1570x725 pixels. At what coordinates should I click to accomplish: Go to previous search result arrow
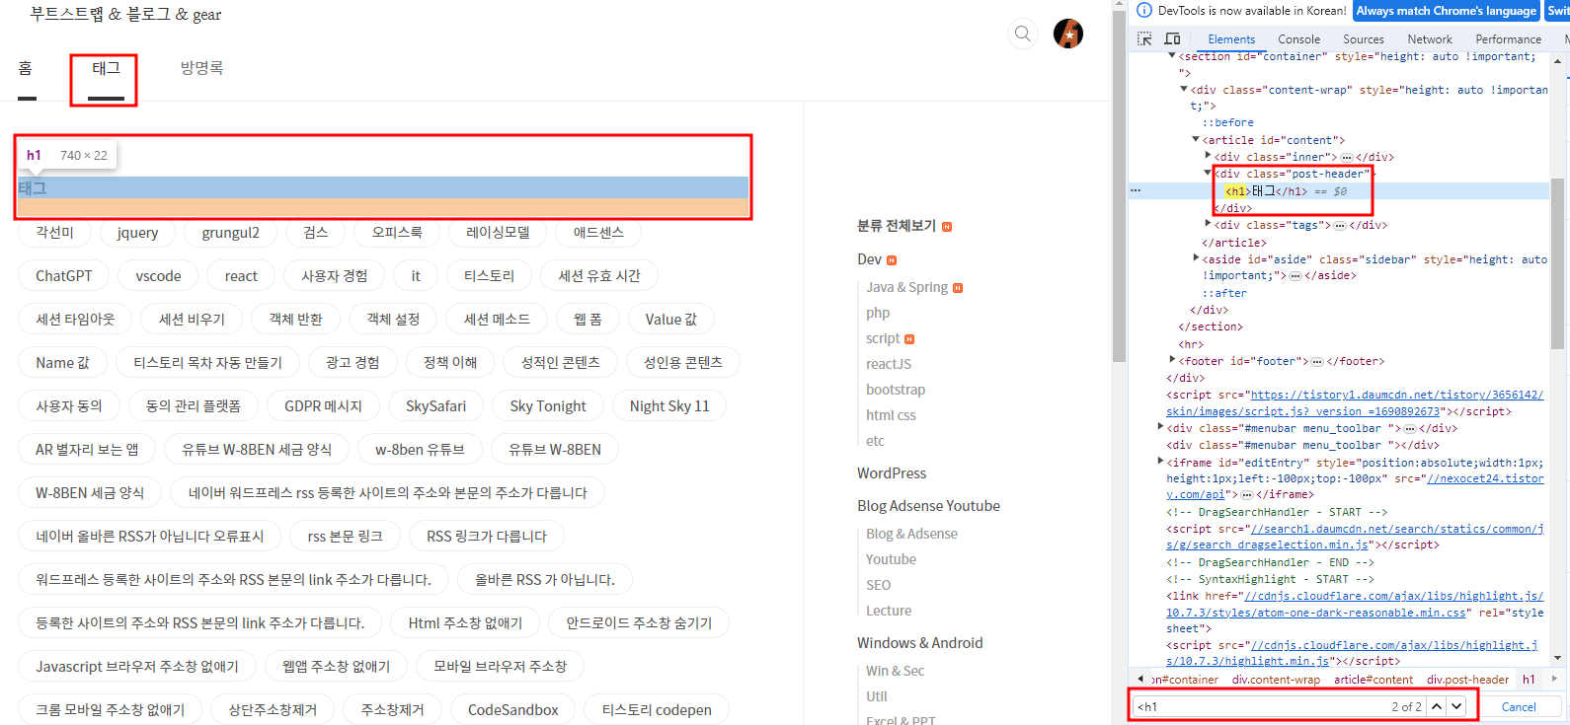(x=1437, y=706)
